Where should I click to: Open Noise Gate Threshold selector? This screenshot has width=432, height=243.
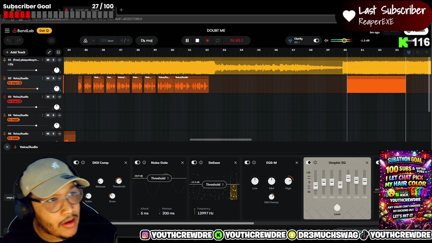tap(159, 178)
